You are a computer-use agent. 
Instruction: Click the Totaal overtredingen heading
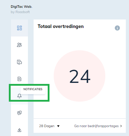click(x=60, y=26)
